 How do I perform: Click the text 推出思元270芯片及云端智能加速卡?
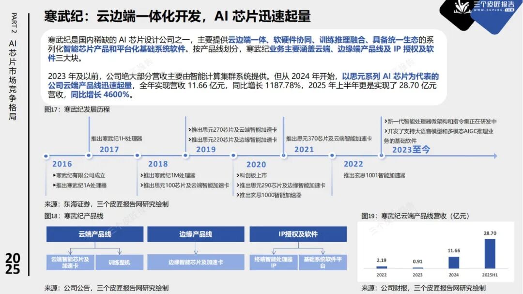pos(234,129)
